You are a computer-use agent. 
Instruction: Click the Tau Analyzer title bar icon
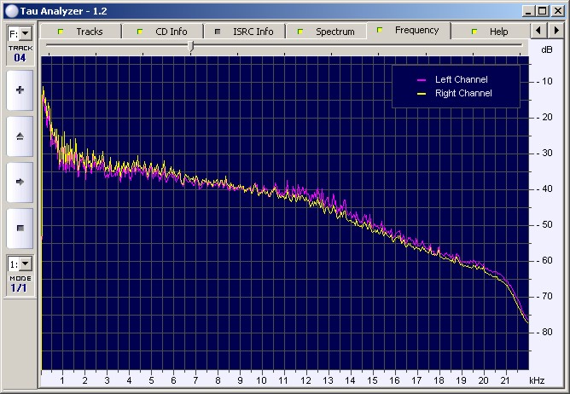pos(10,10)
